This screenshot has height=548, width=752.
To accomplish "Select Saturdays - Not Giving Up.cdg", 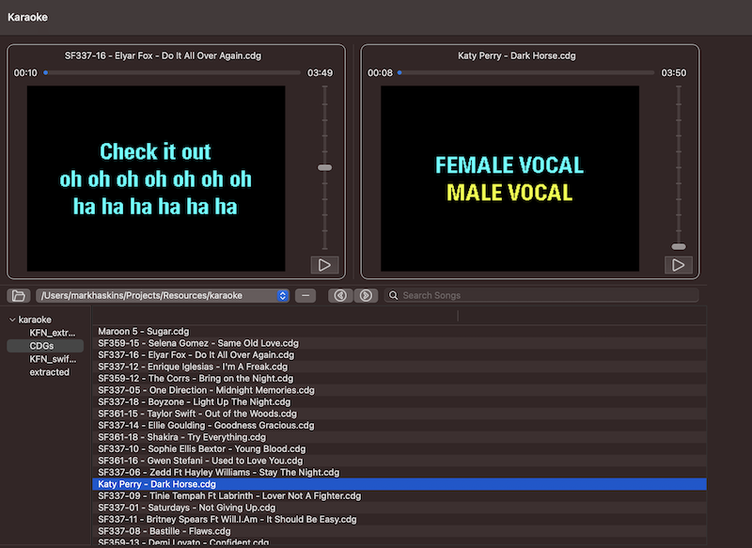I will point(399,508).
